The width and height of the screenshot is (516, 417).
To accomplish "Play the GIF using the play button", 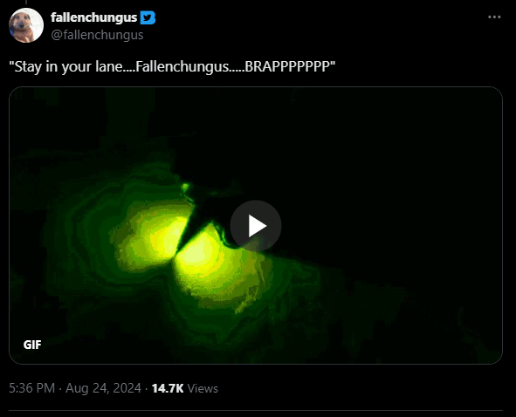I will pyautogui.click(x=256, y=226).
